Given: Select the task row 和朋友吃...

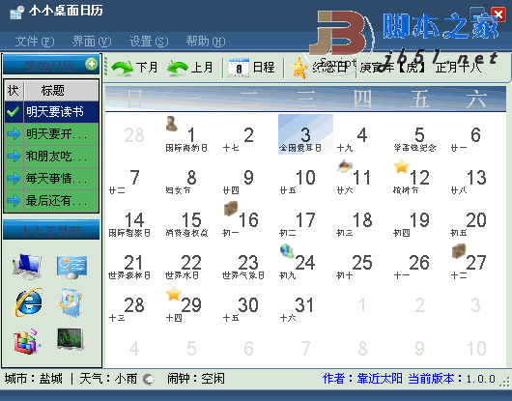Looking at the screenshot, I should coord(51,157).
